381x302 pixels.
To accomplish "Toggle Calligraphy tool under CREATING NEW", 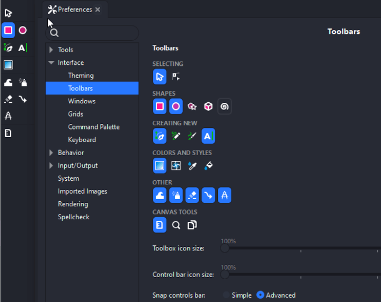I will point(192,136).
